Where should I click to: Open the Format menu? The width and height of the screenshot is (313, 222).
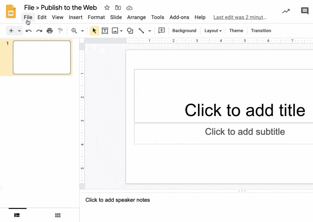pos(96,17)
